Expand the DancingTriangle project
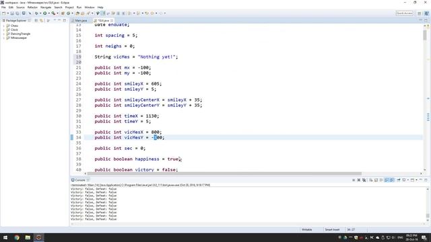Screen dimensions: 431x242 click(x=4, y=34)
